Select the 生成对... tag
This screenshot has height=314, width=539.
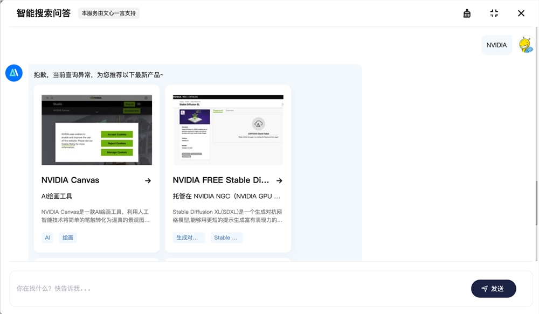pyautogui.click(x=189, y=238)
